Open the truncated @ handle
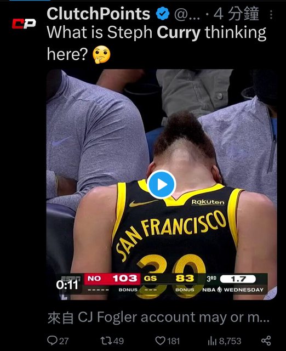 (x=187, y=14)
